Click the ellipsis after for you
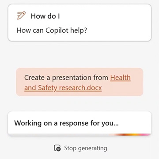The width and height of the screenshot is (159, 159). [116, 125]
